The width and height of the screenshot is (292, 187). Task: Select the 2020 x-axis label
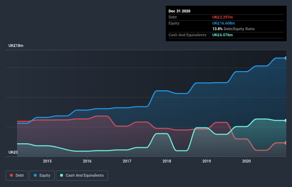click(246, 161)
